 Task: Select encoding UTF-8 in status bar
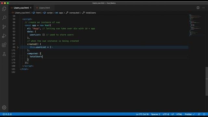(x=166, y=114)
